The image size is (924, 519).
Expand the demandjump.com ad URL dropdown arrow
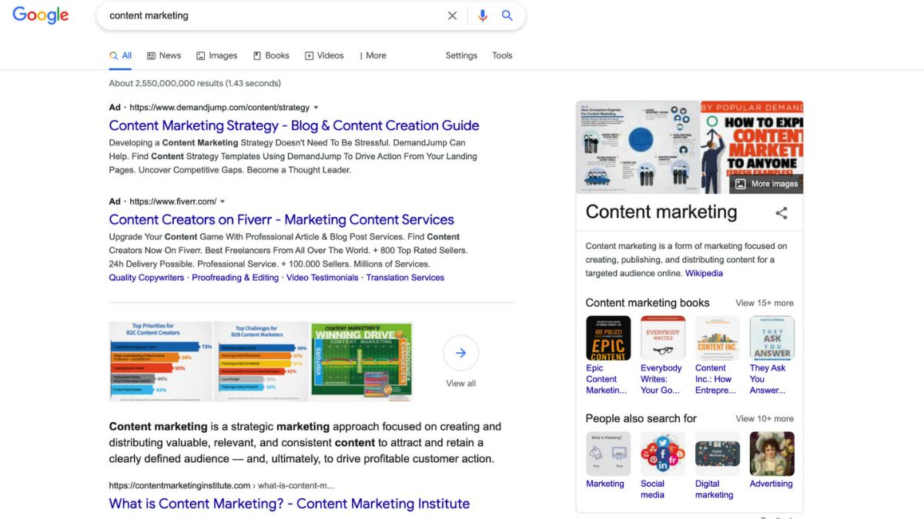[x=316, y=108]
